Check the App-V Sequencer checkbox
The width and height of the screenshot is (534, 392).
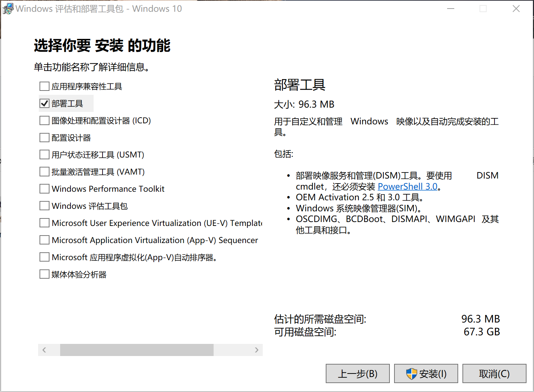point(44,240)
